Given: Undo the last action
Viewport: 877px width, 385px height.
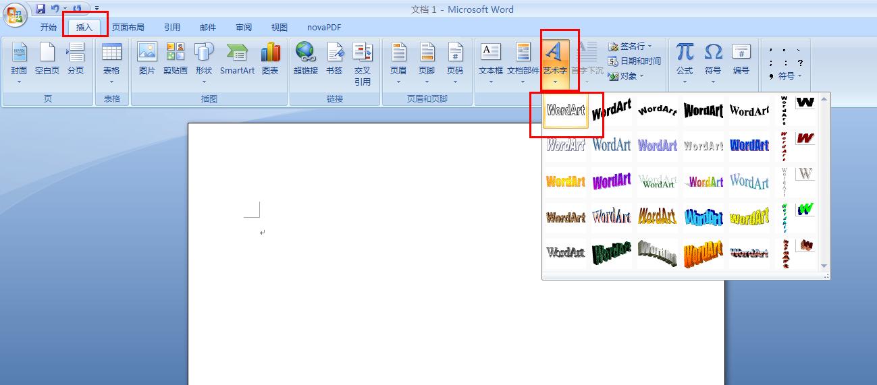Looking at the screenshot, I should (55, 9).
